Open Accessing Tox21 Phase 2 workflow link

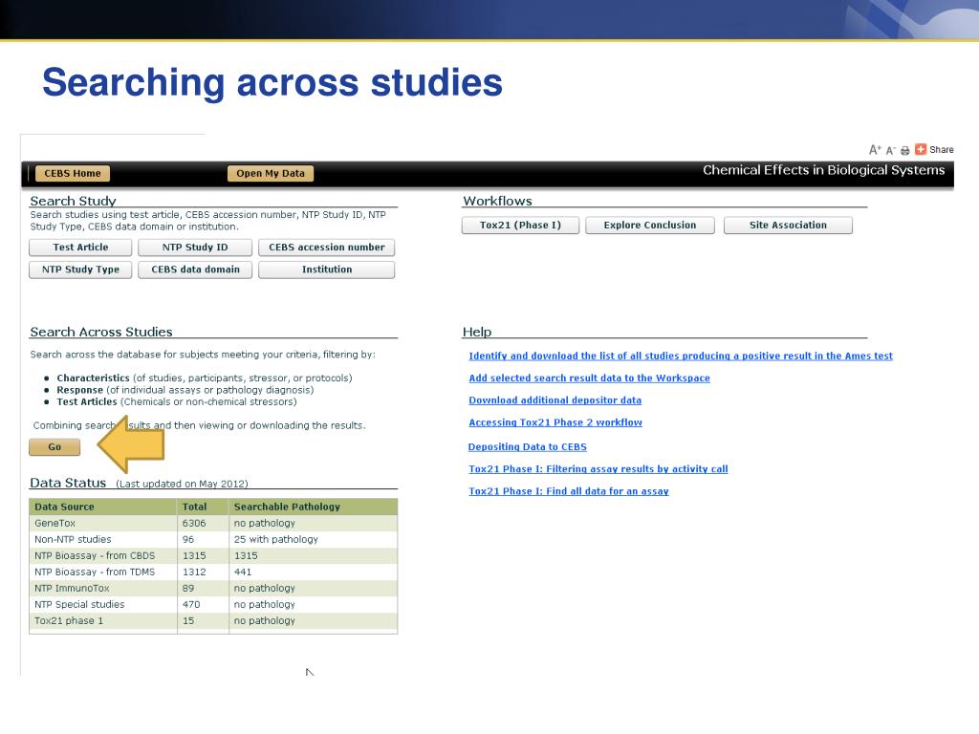tap(555, 422)
